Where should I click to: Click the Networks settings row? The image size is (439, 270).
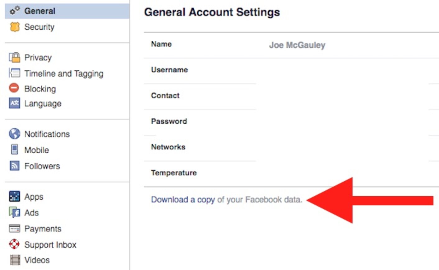168,147
